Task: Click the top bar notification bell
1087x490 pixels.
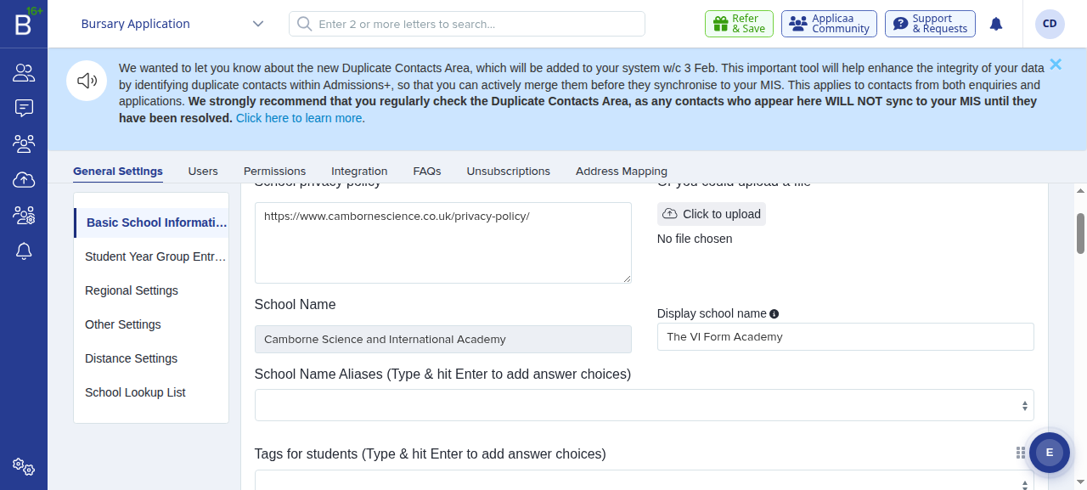Action: pos(996,24)
